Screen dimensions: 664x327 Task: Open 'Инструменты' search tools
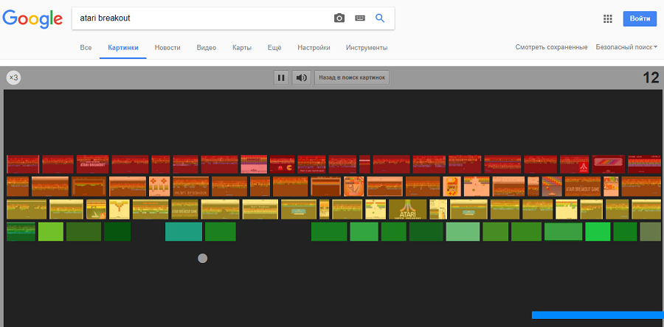click(x=367, y=48)
